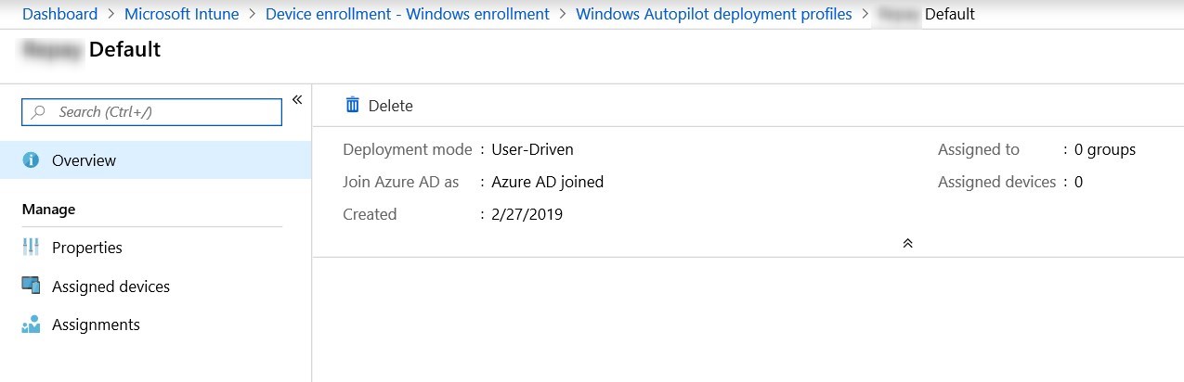Click the Created label

[370, 214]
